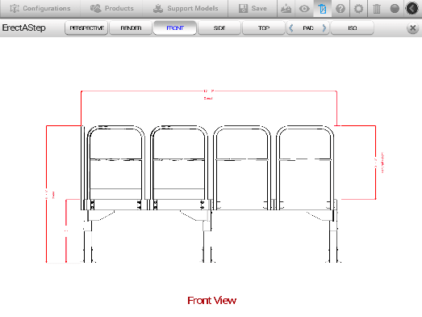Go to previous PAD with left chevron
The width and height of the screenshot is (422, 317).
[291, 27]
